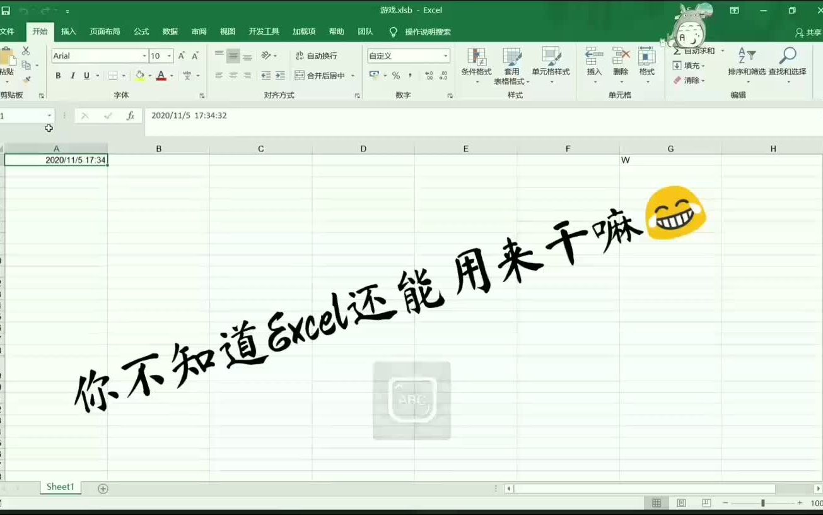This screenshot has height=515, width=823.
Task: Toggle center alignment in the ribbon
Action: click(x=234, y=75)
